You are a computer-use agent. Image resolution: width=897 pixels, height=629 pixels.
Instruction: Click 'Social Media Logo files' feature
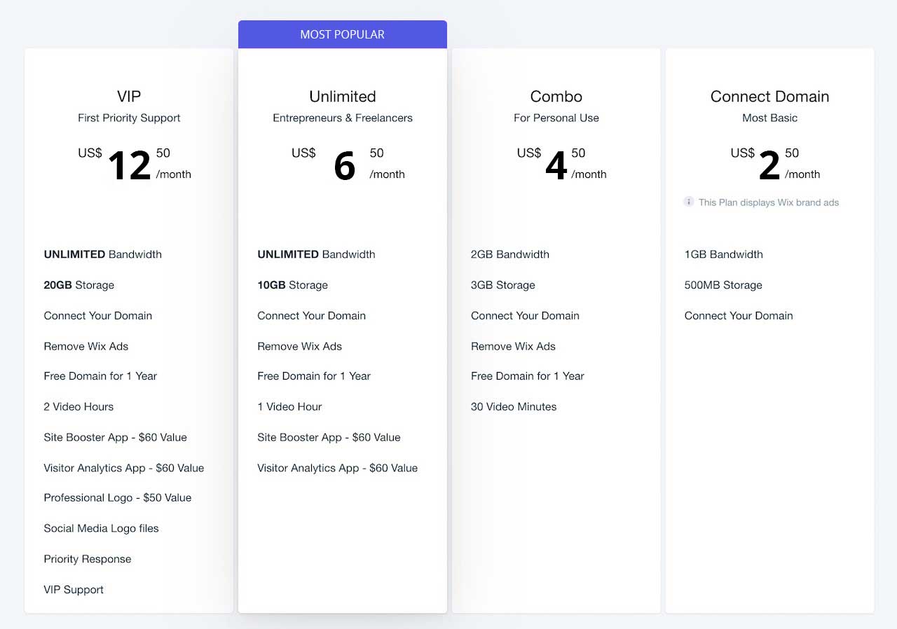[102, 529]
